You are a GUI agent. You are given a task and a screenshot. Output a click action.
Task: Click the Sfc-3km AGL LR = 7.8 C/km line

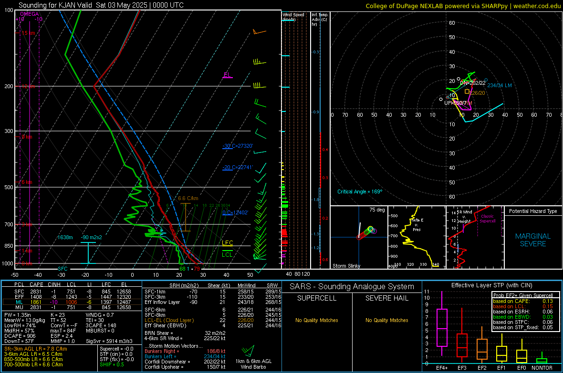(x=36, y=349)
